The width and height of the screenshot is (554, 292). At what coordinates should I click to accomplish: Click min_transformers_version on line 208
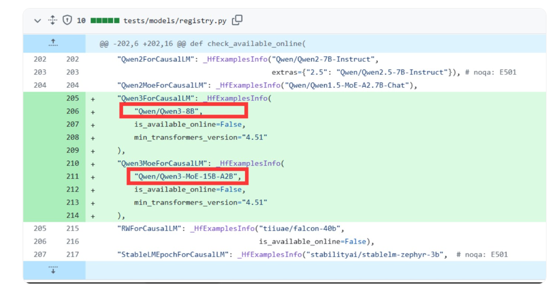[186, 138]
